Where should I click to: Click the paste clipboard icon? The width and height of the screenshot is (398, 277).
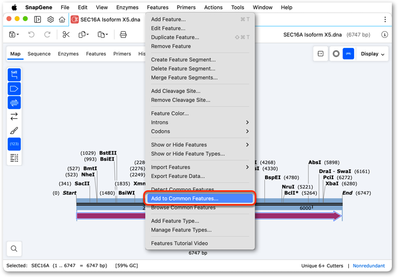pos(101,35)
